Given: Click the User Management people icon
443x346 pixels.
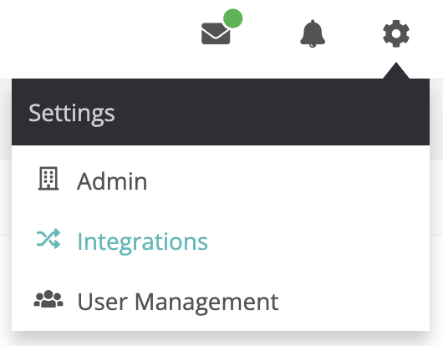Looking at the screenshot, I should 48,299.
